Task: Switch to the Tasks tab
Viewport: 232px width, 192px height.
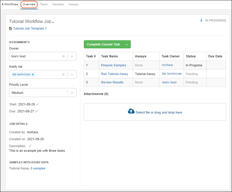Action: tap(44, 4)
